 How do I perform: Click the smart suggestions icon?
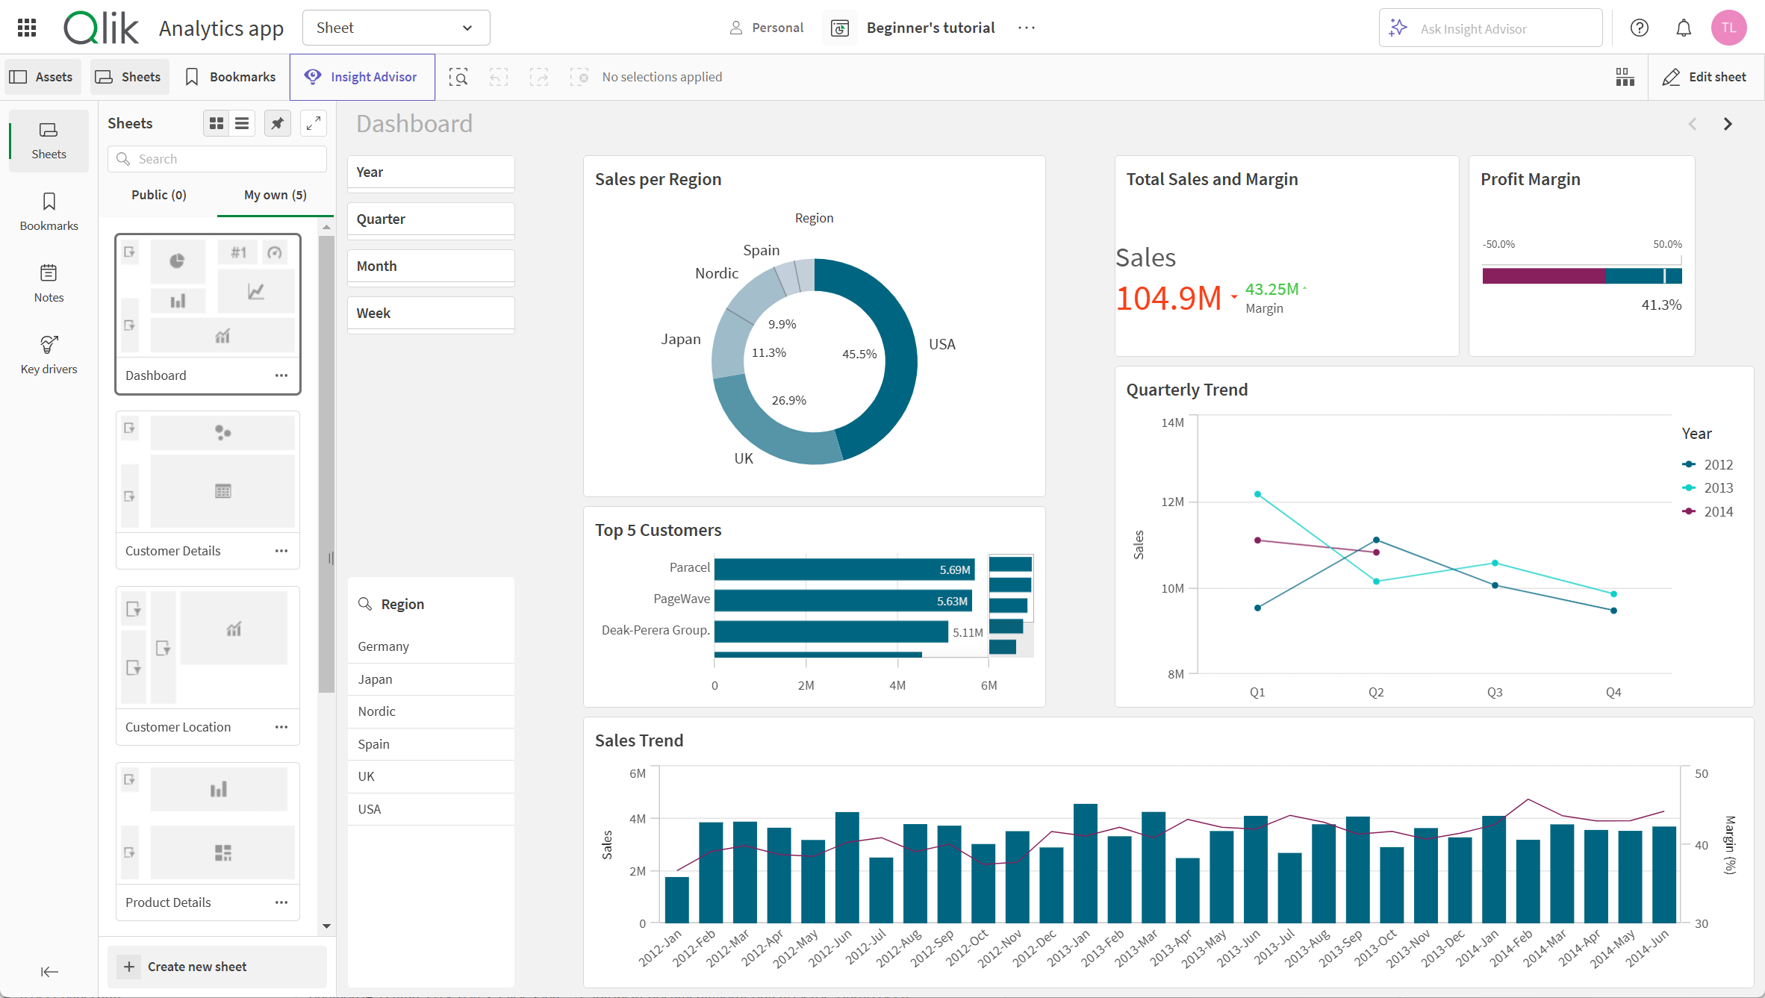tap(1398, 27)
